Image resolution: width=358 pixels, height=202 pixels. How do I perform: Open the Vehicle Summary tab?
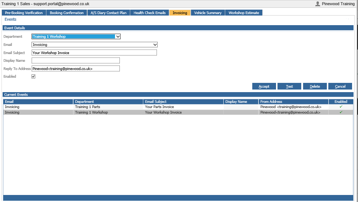tap(208, 13)
